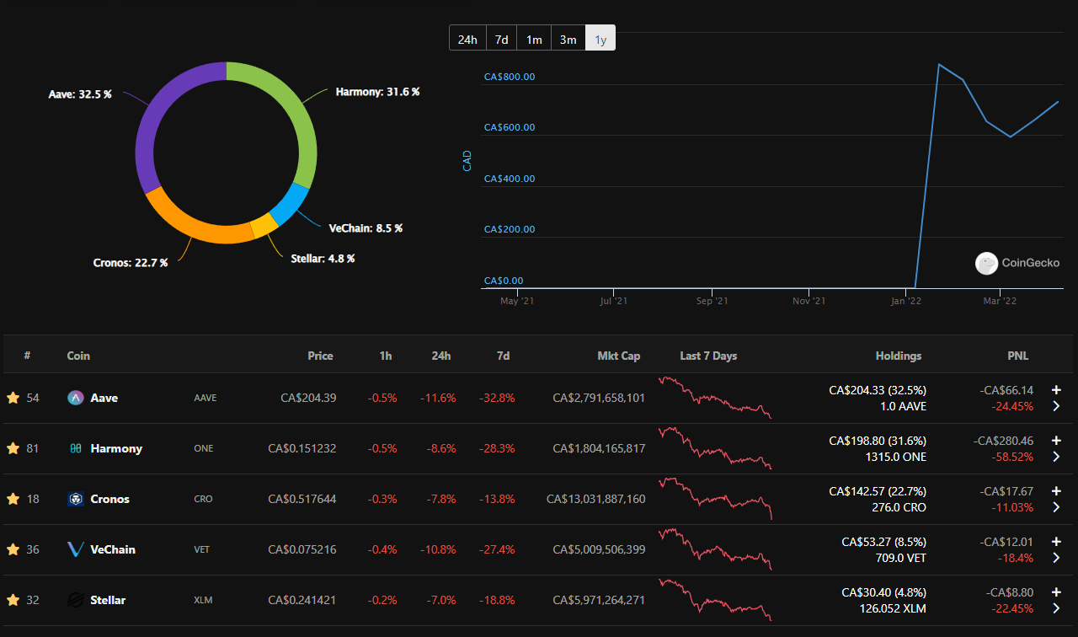Click the Aave coin logo
The image size is (1078, 637).
point(75,398)
